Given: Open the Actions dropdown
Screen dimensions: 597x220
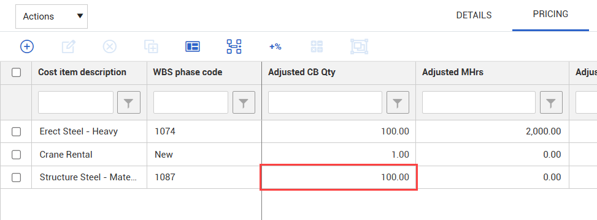Looking at the screenshot, I should tap(52, 16).
